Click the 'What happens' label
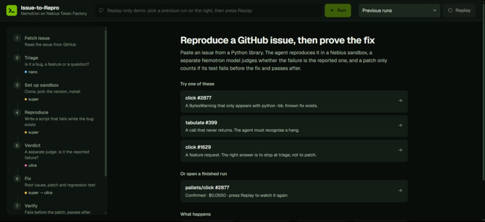Screen dimensions: 485x222 196,214
